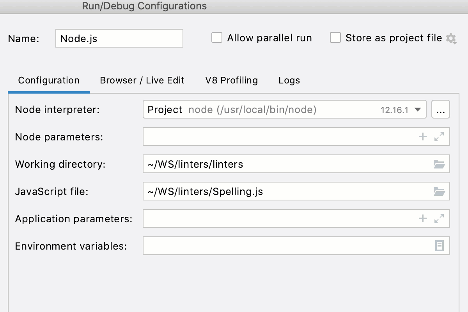Go to the Configuration tab

coord(48,80)
